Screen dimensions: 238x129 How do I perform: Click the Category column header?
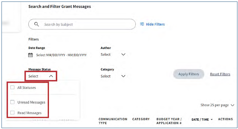(x=141, y=119)
